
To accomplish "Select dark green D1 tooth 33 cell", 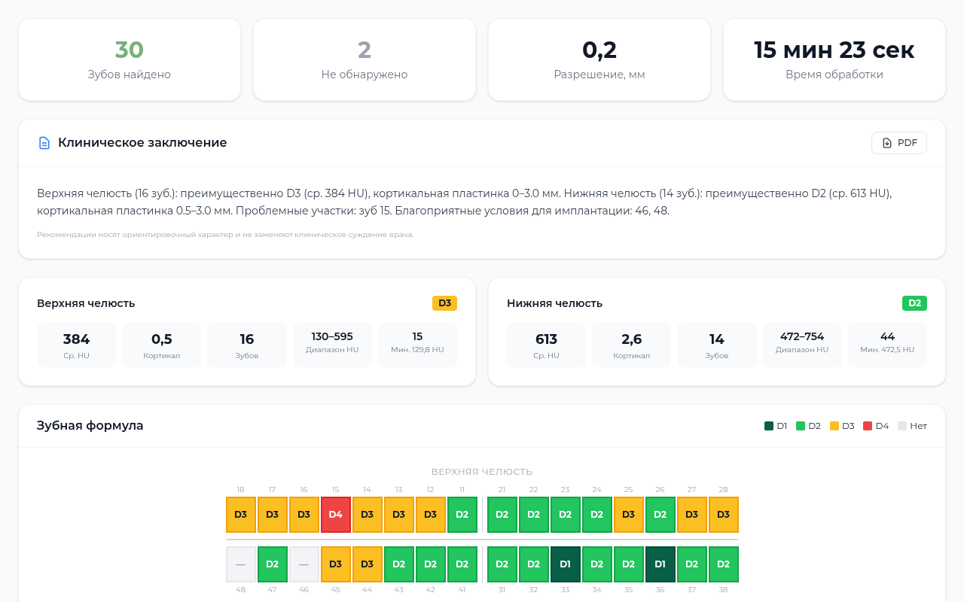I will (565, 564).
